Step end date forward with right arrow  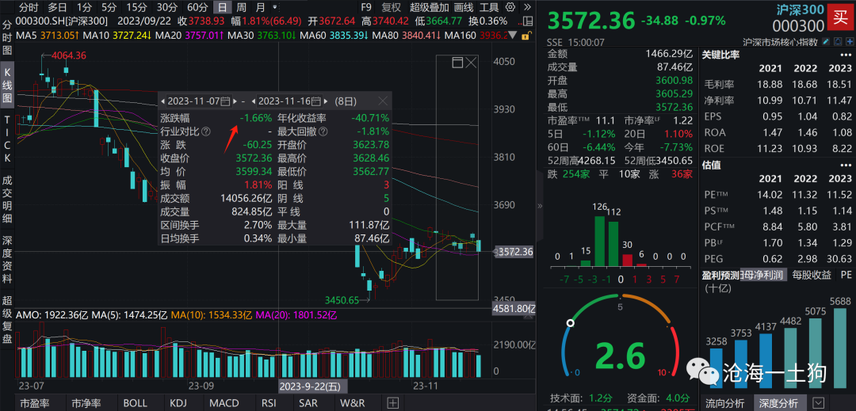[326, 101]
